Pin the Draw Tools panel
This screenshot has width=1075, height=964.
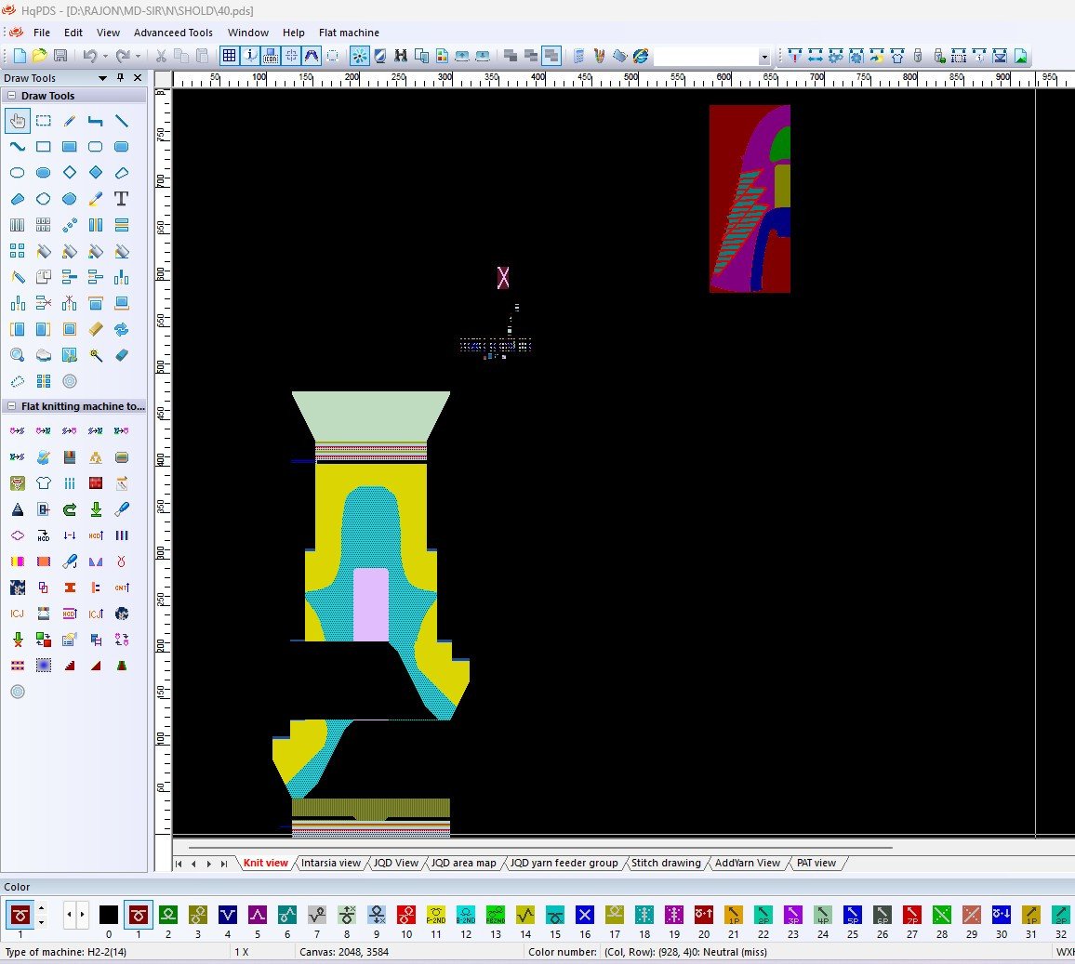120,78
